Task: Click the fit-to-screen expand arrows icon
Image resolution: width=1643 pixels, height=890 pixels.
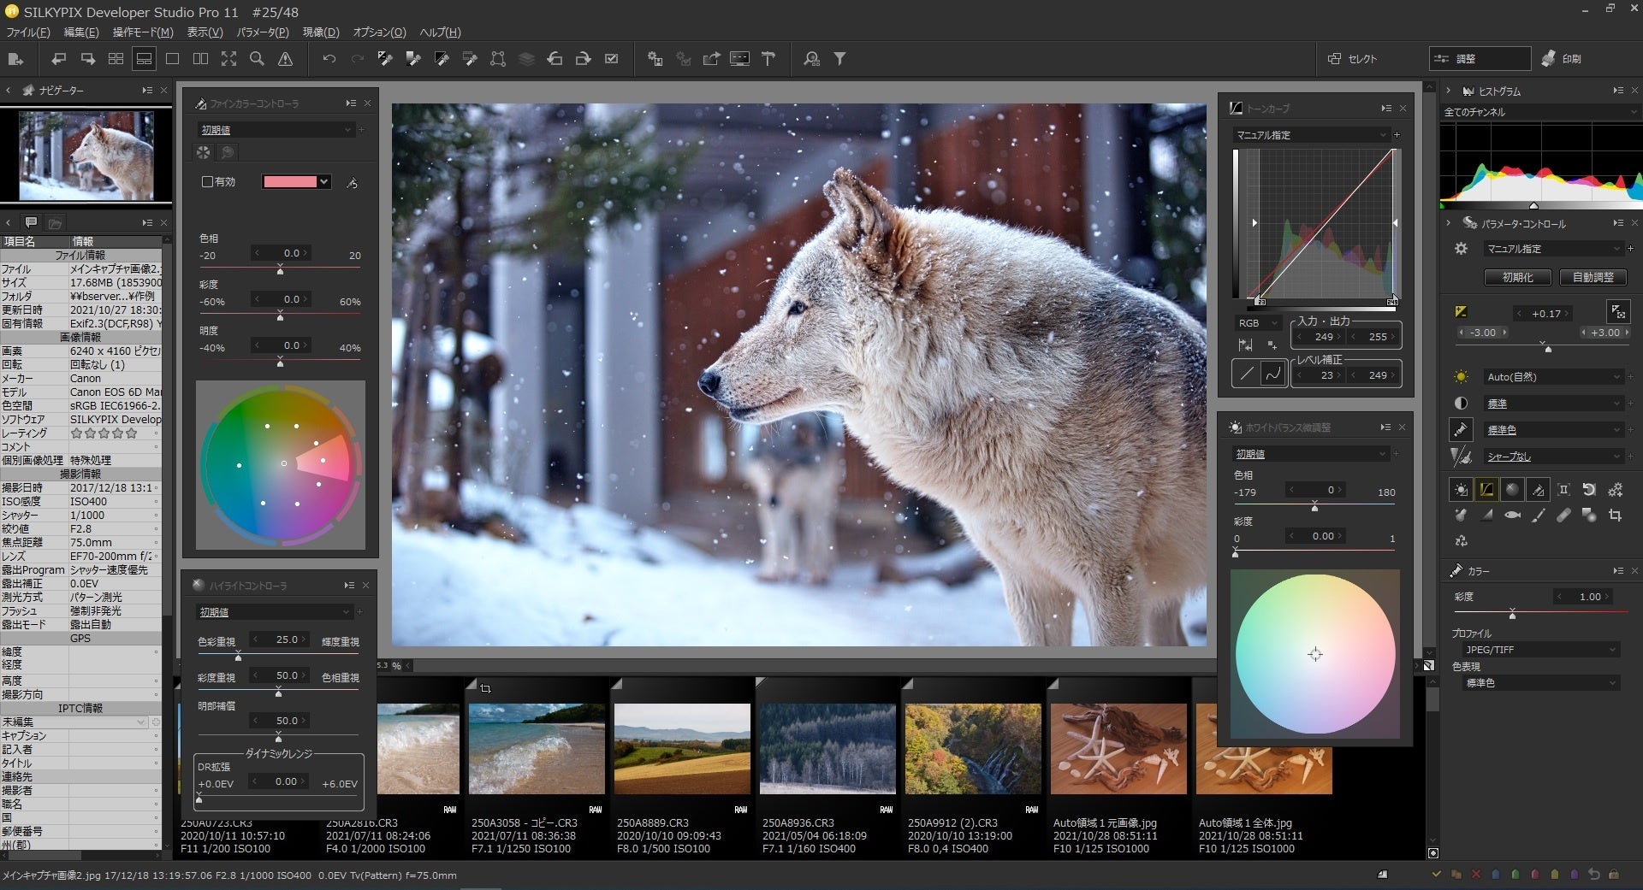Action: [228, 59]
